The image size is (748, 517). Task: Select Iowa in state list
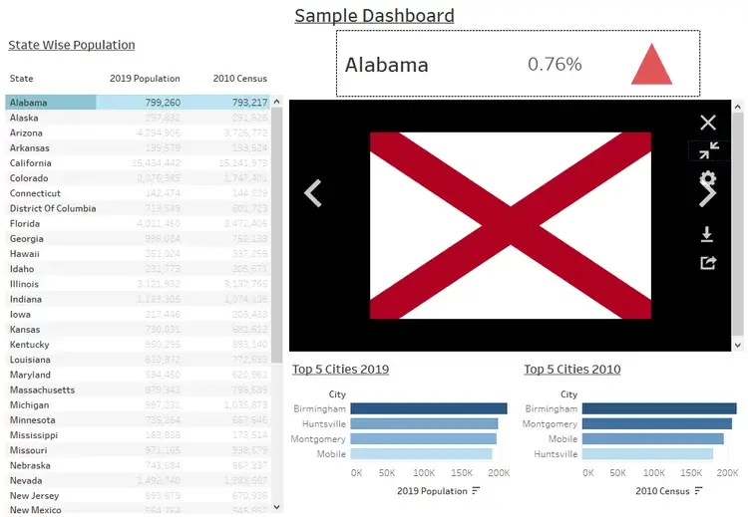pyautogui.click(x=20, y=315)
